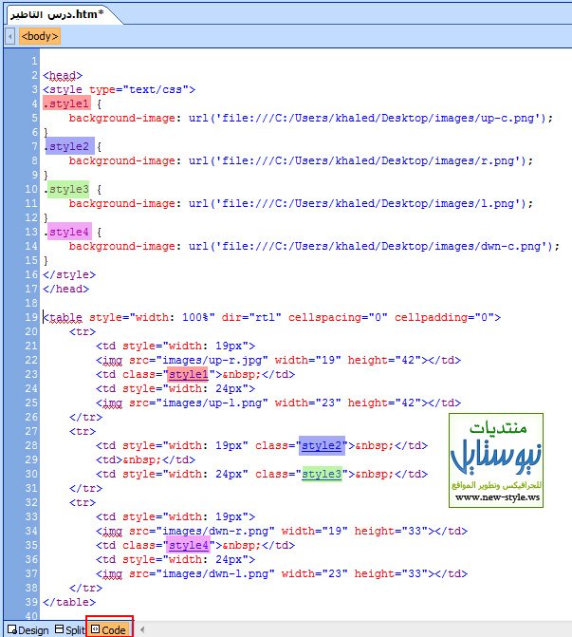Click the .style1 selector on line 4
This screenshot has height=637, width=572.
(66, 103)
